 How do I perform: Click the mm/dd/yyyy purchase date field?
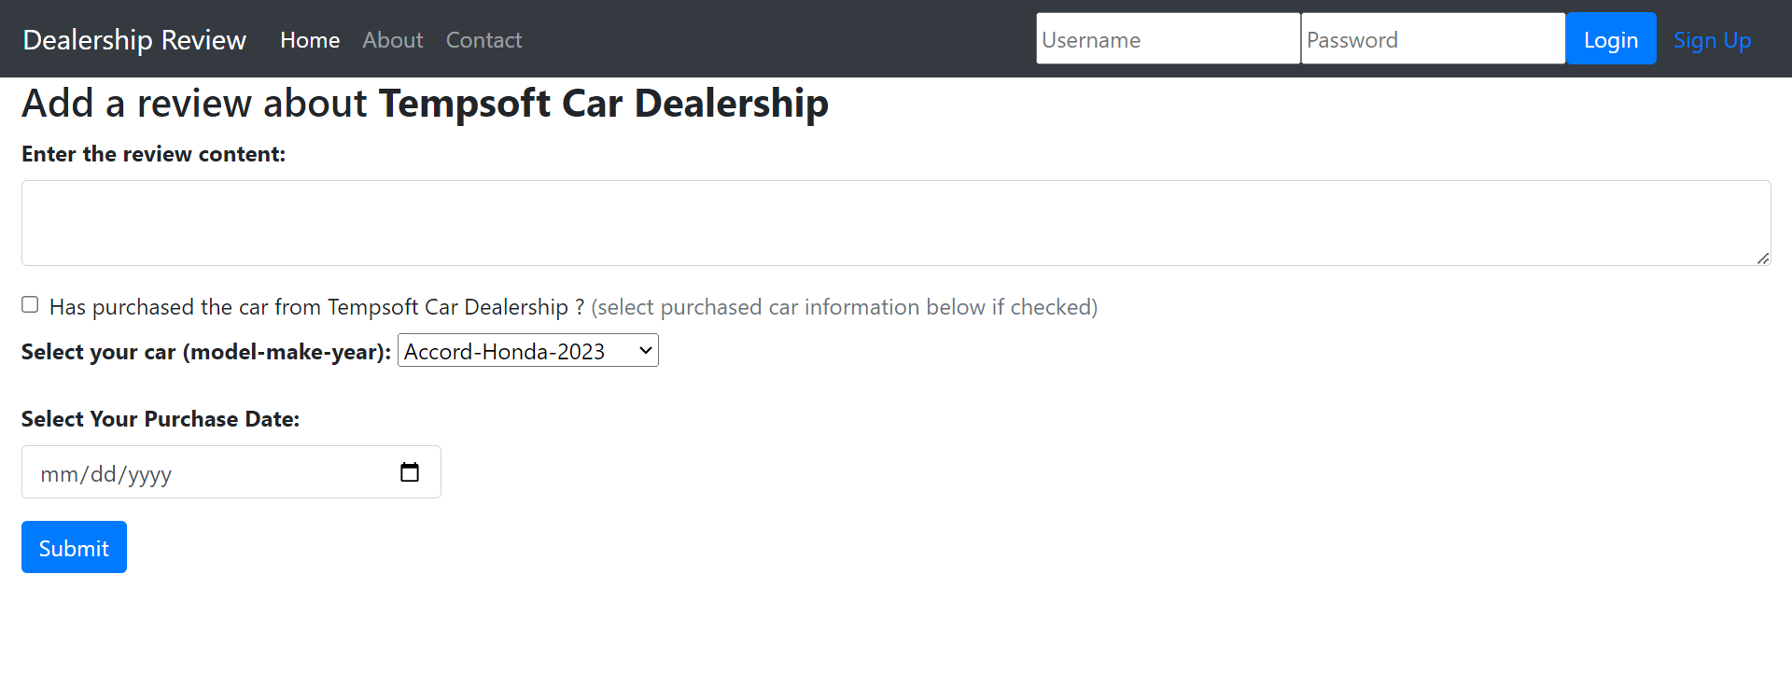click(x=205, y=473)
